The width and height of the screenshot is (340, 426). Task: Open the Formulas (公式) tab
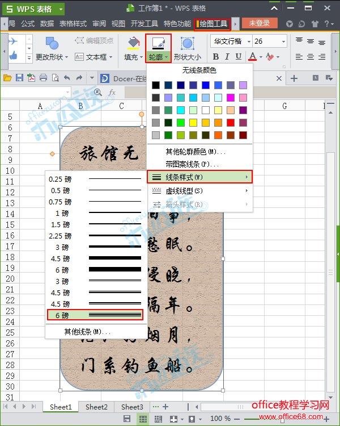tap(28, 24)
